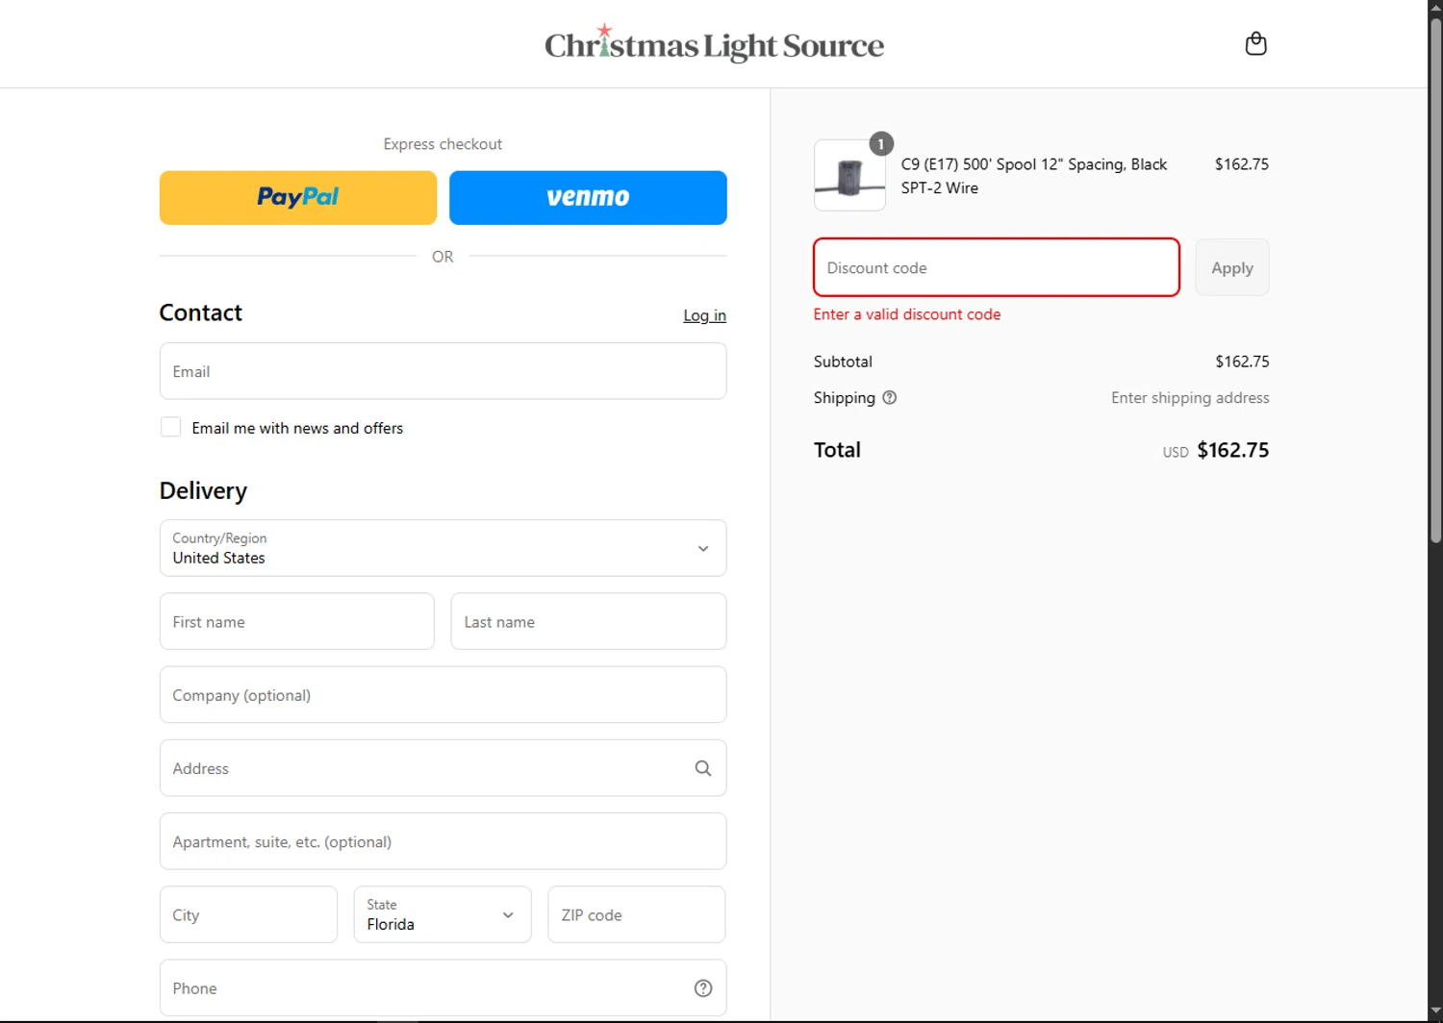Pay with the PayPal express button
This screenshot has width=1443, height=1023.
coord(298,198)
